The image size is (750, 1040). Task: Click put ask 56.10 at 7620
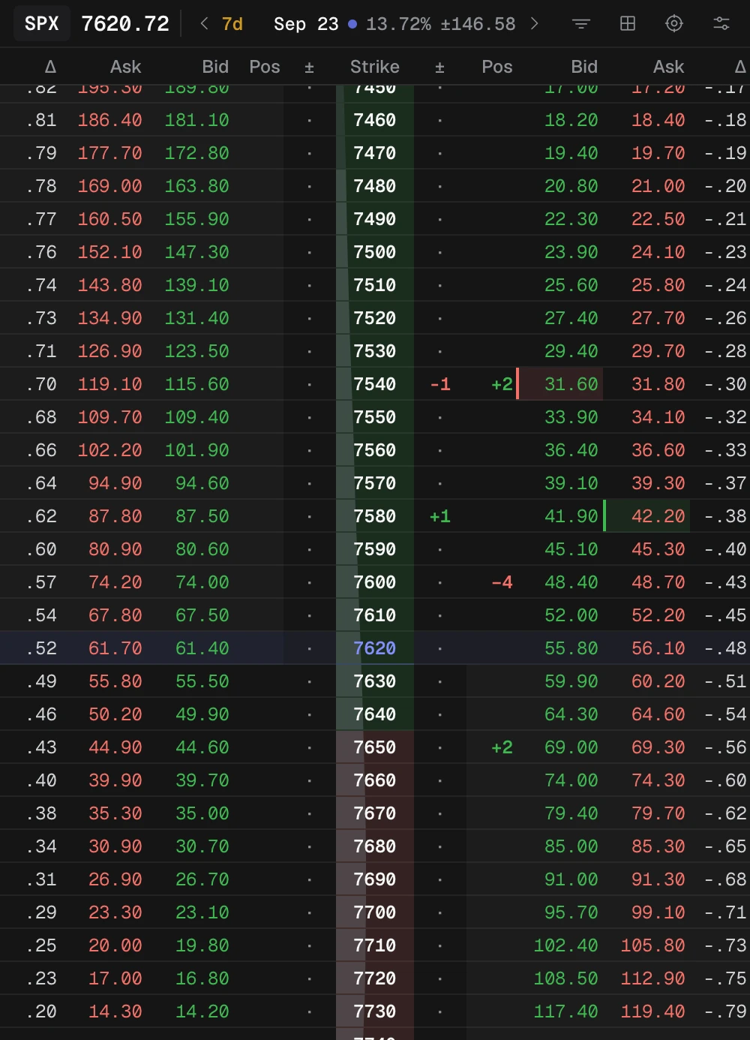pos(658,648)
